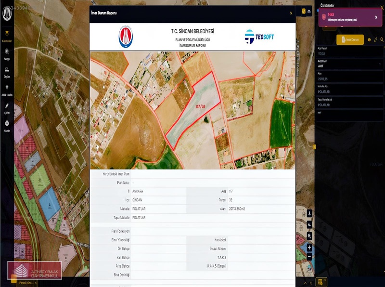The height and width of the screenshot is (287, 385).
Task: Click the street view pegman icon
Action: pyautogui.click(x=309, y=213)
